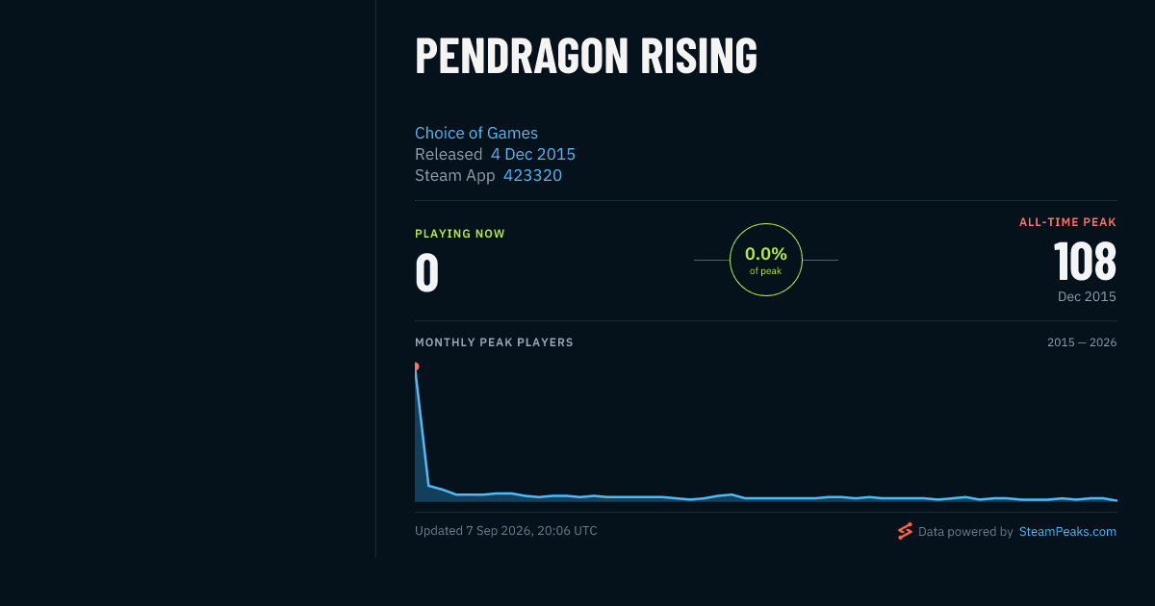This screenshot has height=606, width=1155.
Task: Click the 0.0% of peak circle
Action: click(766, 260)
